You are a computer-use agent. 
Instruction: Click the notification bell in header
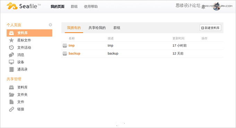203,7
